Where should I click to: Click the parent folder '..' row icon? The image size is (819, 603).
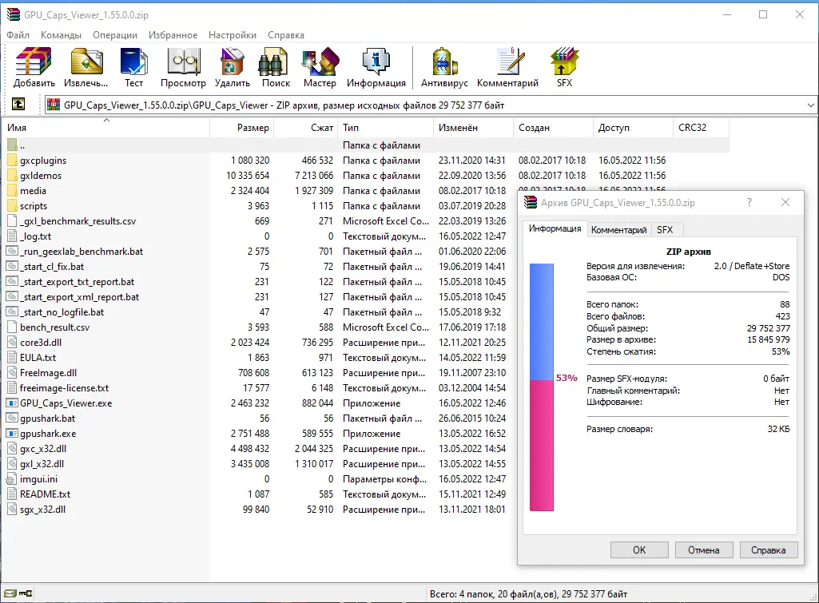coord(12,145)
